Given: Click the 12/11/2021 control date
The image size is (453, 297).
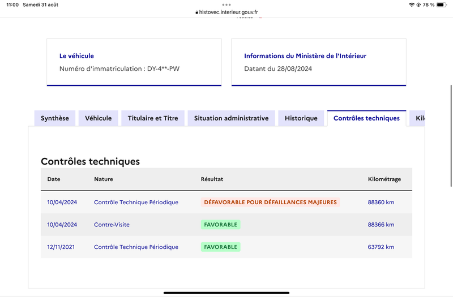Looking at the screenshot, I should (61, 247).
